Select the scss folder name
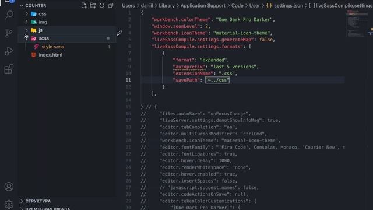 point(44,38)
